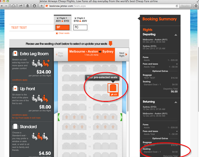Collapse the Departing section arrow
This screenshot has height=157, width=199.
point(176,35)
